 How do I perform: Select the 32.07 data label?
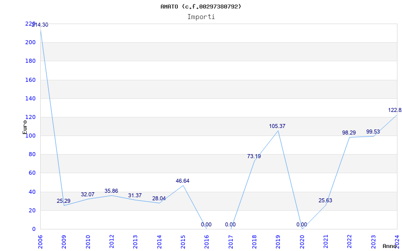tap(87, 195)
